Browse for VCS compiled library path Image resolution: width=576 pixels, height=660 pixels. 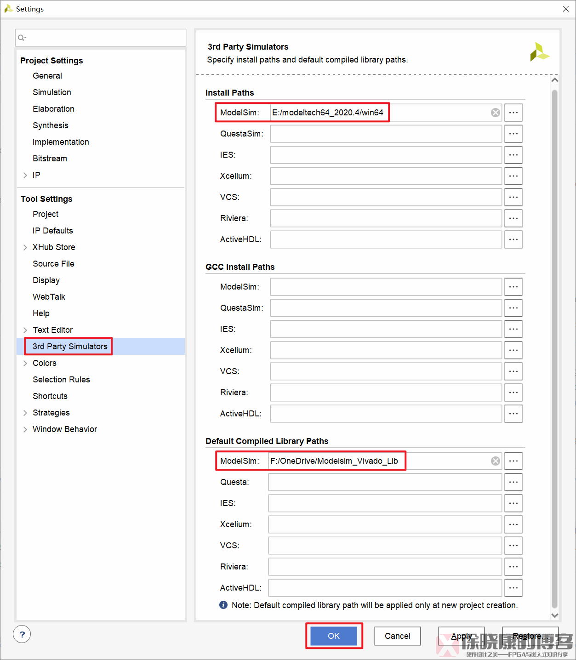[513, 546]
